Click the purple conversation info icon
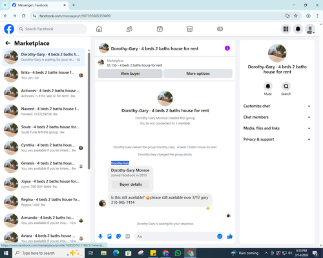This screenshot has width=323, height=258. (x=227, y=48)
